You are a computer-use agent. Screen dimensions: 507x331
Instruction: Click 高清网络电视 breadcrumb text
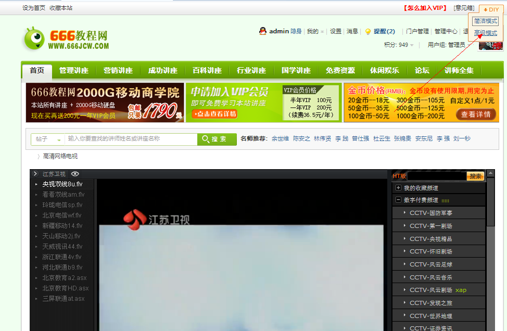tap(60, 156)
